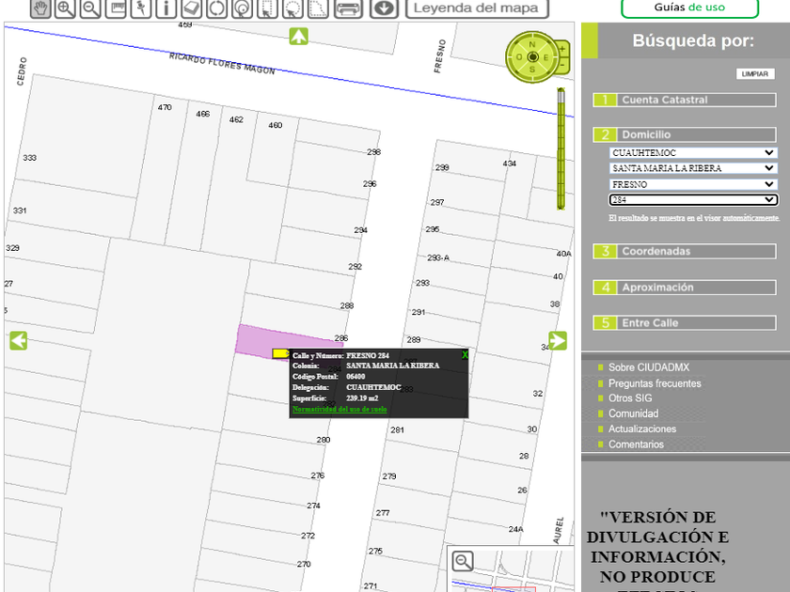
Task: Open the CUAUHTEMOC delegación dropdown
Action: (693, 153)
